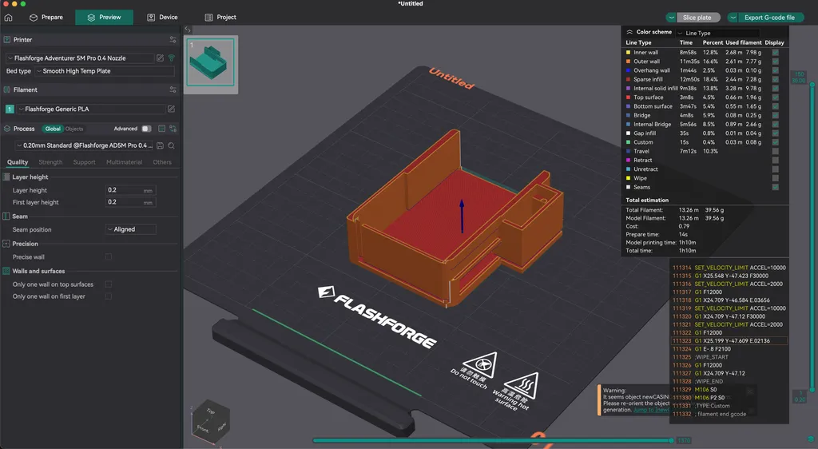This screenshot has width=818, height=449.
Task: Click horizontal move slider handle at bottom
Action: [x=672, y=440]
